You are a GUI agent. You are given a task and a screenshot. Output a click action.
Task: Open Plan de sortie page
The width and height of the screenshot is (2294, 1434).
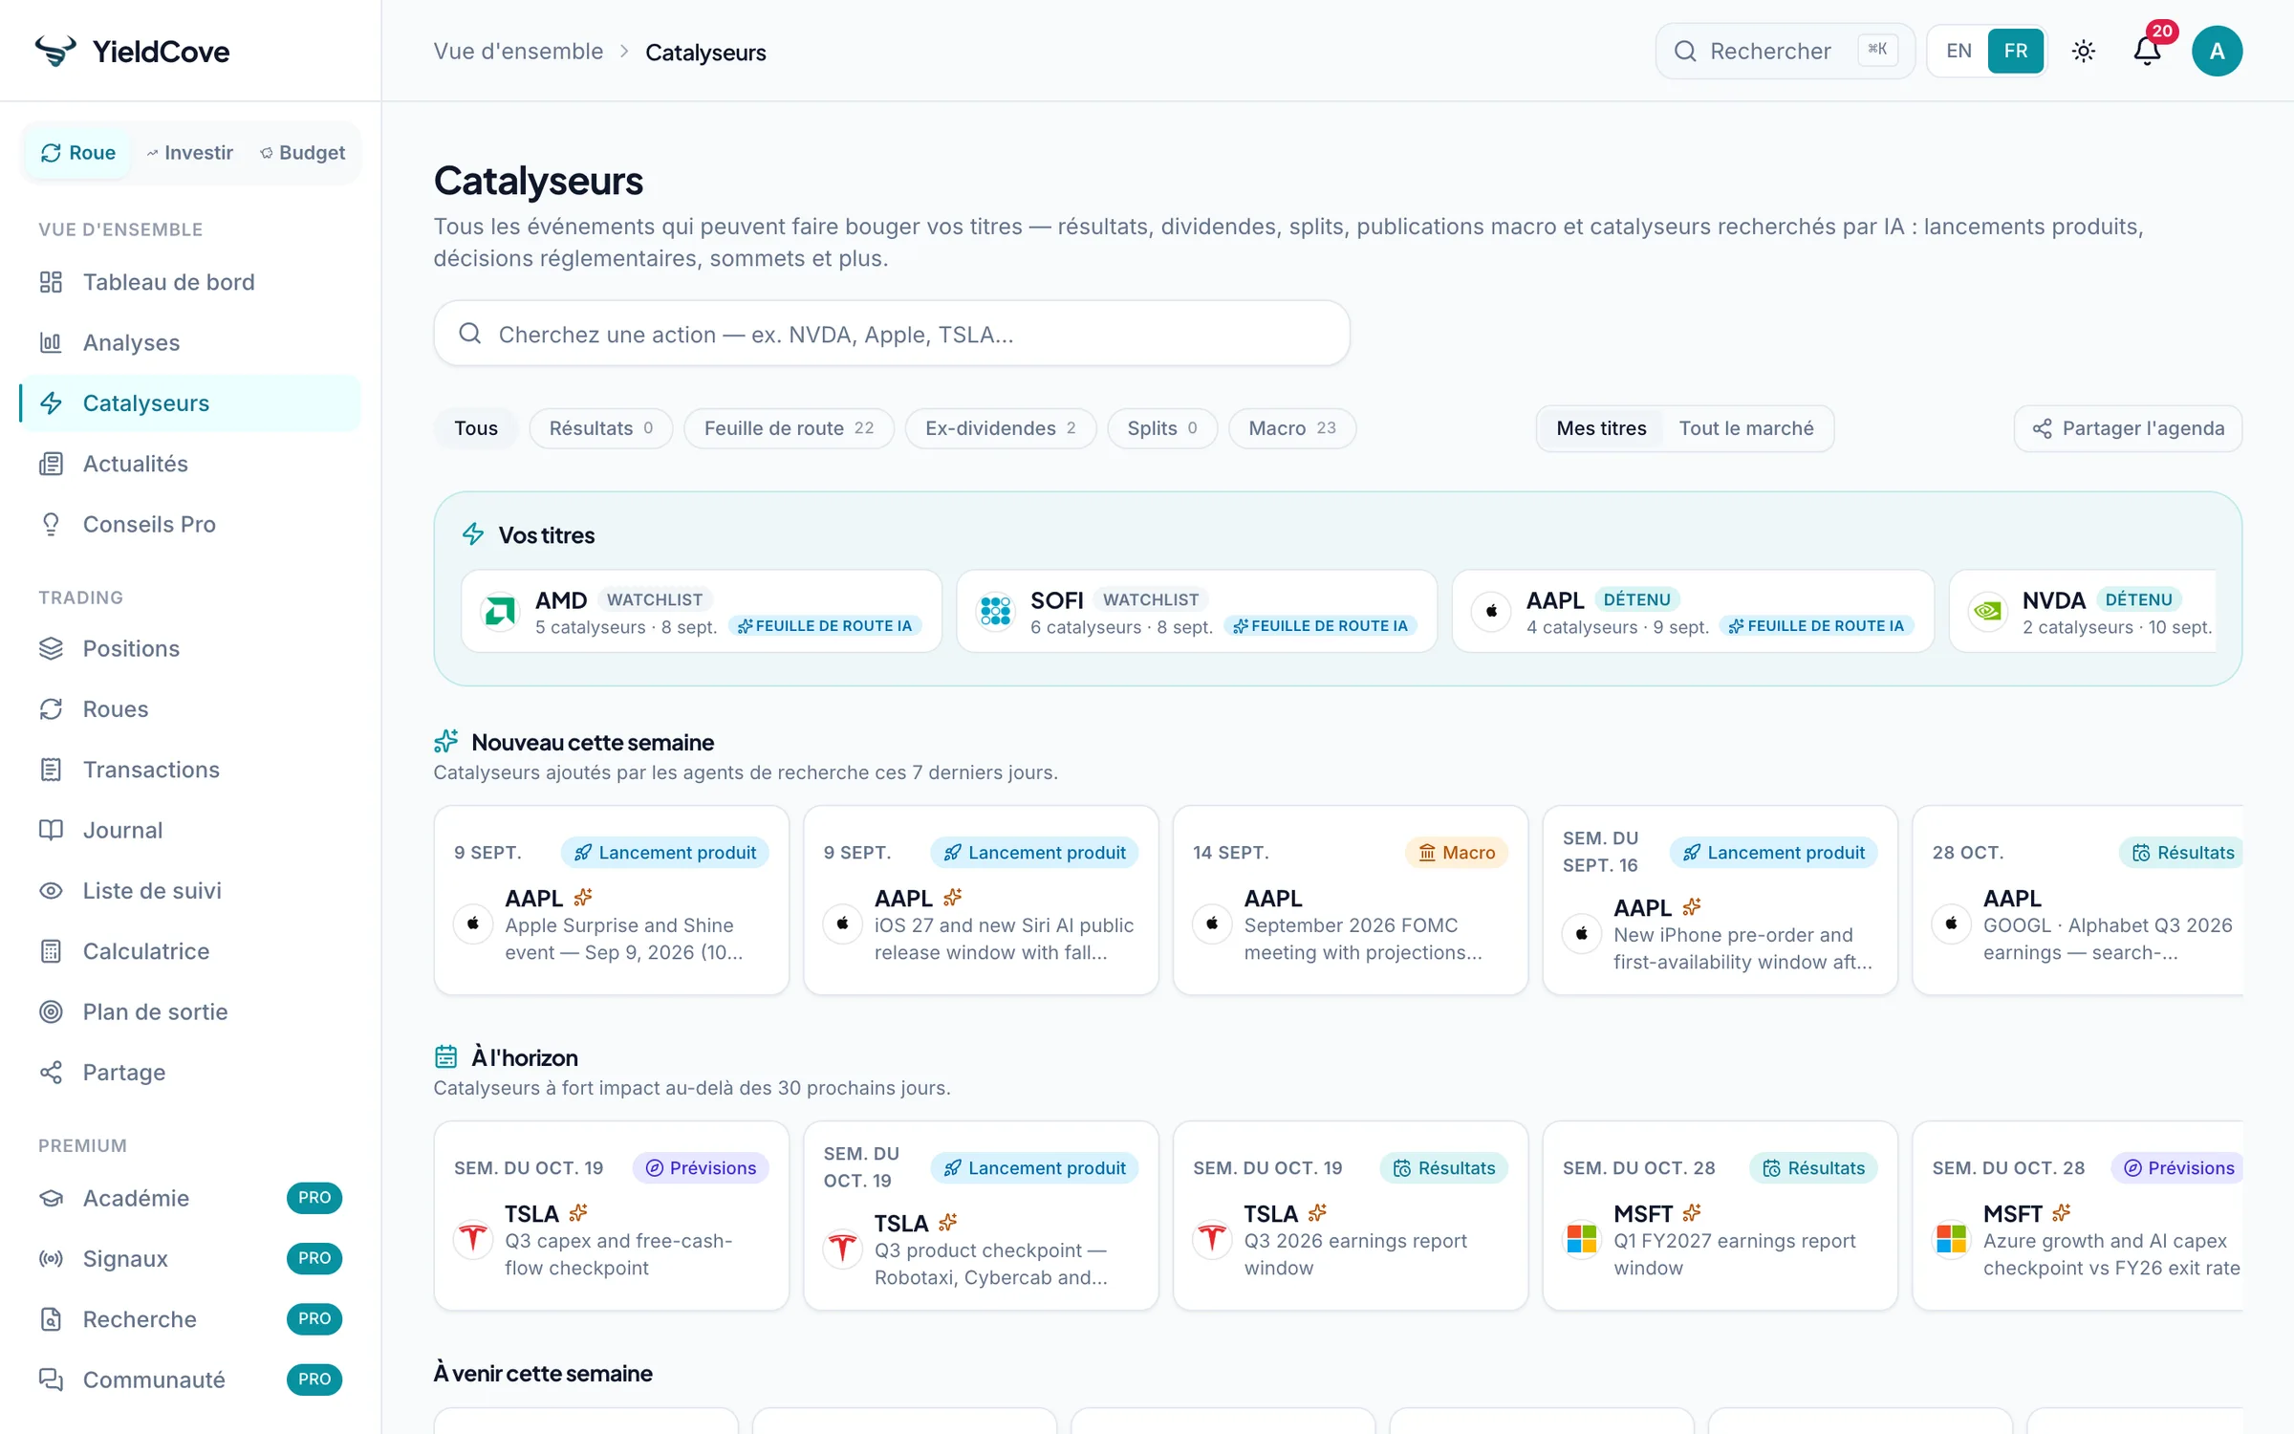(x=190, y=1011)
